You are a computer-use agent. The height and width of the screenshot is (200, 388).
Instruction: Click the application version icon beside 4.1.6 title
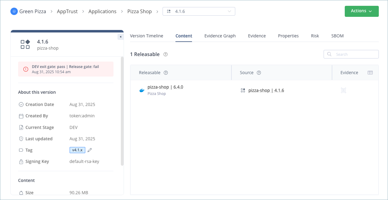[x=25, y=44]
